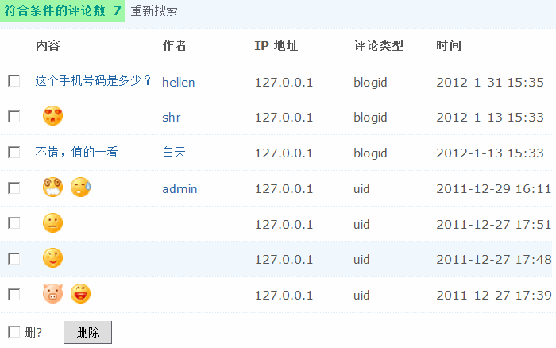Click the IP 地址 column header
The height and width of the screenshot is (348, 556).
[276, 45]
